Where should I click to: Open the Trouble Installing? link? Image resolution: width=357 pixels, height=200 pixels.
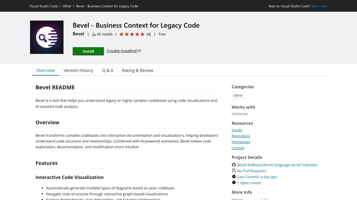122,51
